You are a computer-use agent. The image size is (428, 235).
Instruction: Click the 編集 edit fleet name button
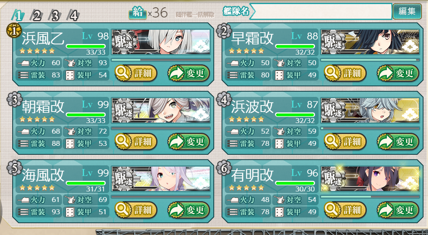point(407,11)
